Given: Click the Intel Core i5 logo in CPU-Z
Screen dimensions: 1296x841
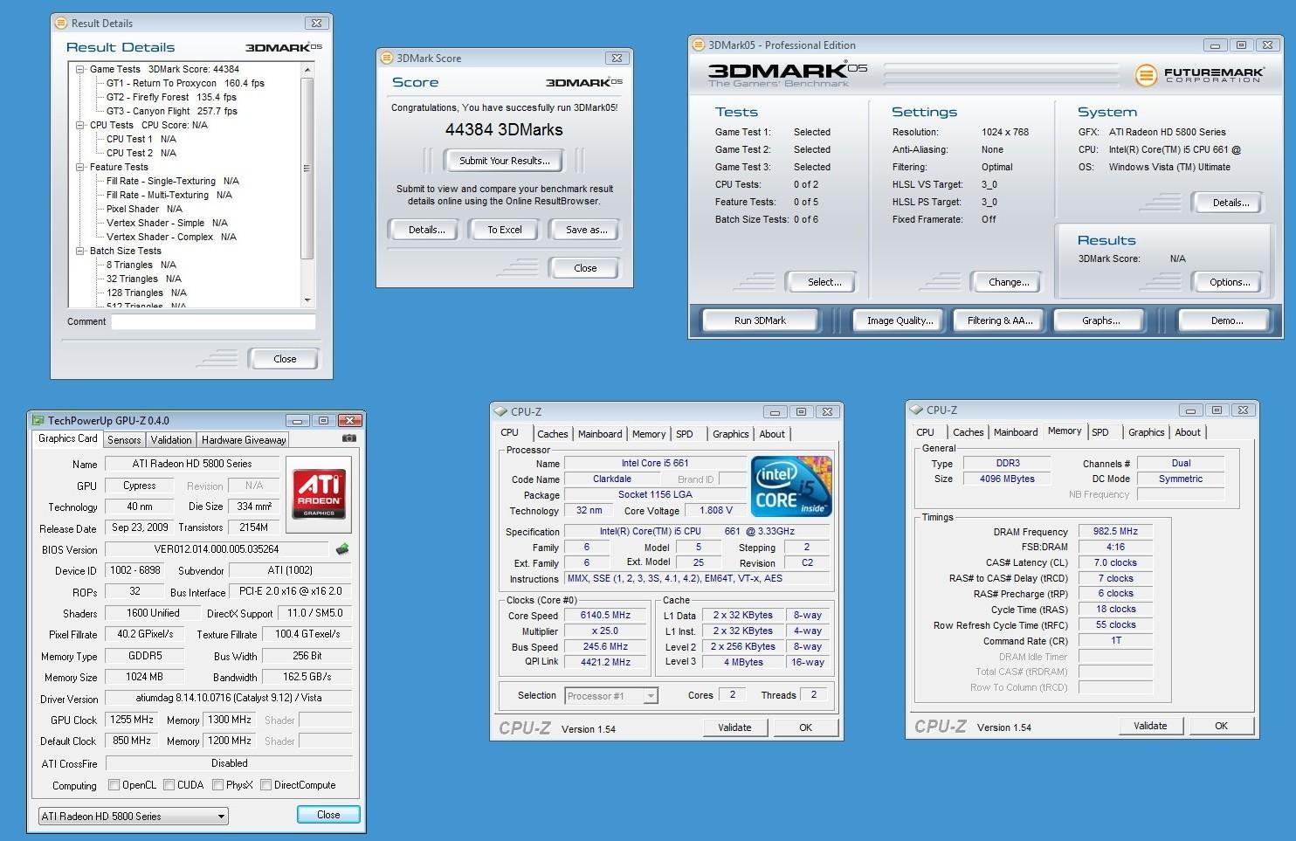Looking at the screenshot, I should [x=791, y=486].
